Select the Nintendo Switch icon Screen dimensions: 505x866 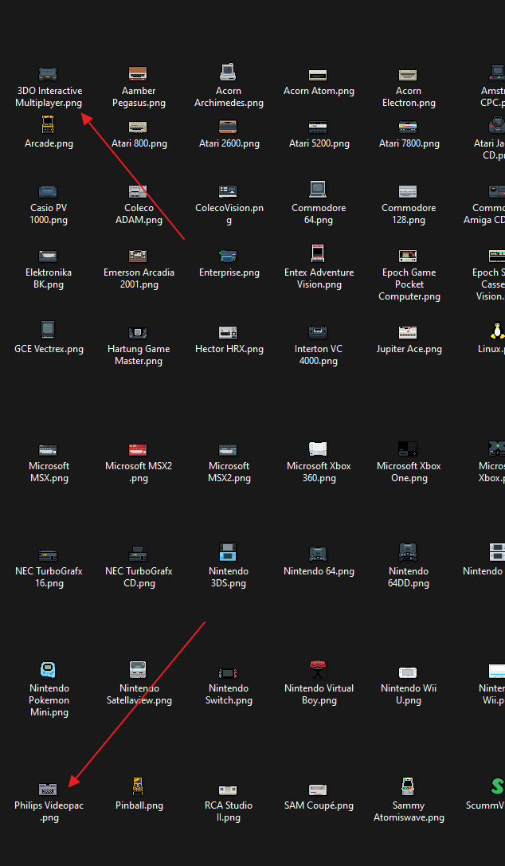[228, 674]
